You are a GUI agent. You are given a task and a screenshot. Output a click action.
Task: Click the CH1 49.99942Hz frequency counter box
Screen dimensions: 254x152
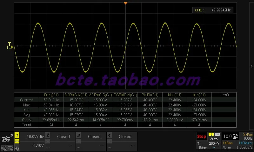click(x=212, y=10)
